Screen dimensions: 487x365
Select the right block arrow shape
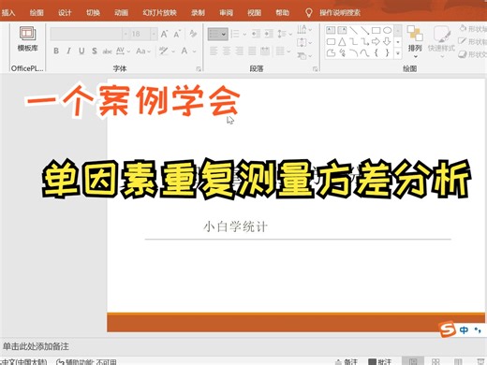[x=376, y=41]
